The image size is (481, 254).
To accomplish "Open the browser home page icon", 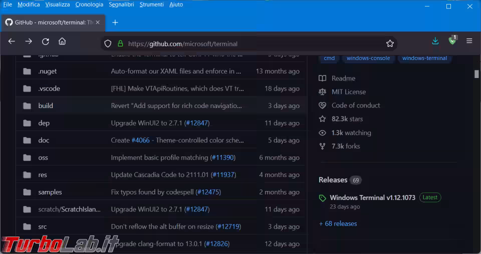I will [x=62, y=41].
